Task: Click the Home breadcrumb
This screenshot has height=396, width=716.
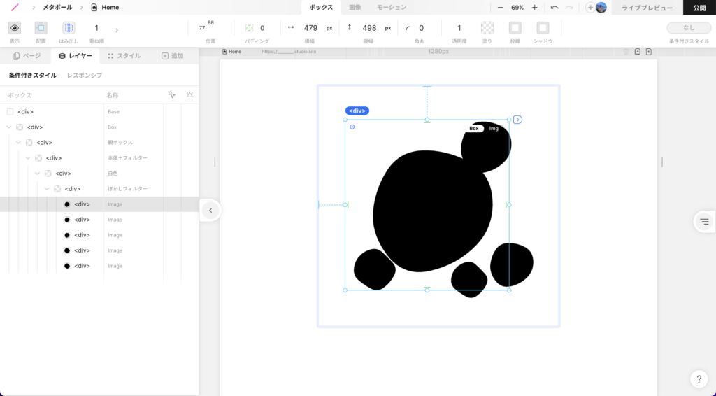Action: [106, 7]
